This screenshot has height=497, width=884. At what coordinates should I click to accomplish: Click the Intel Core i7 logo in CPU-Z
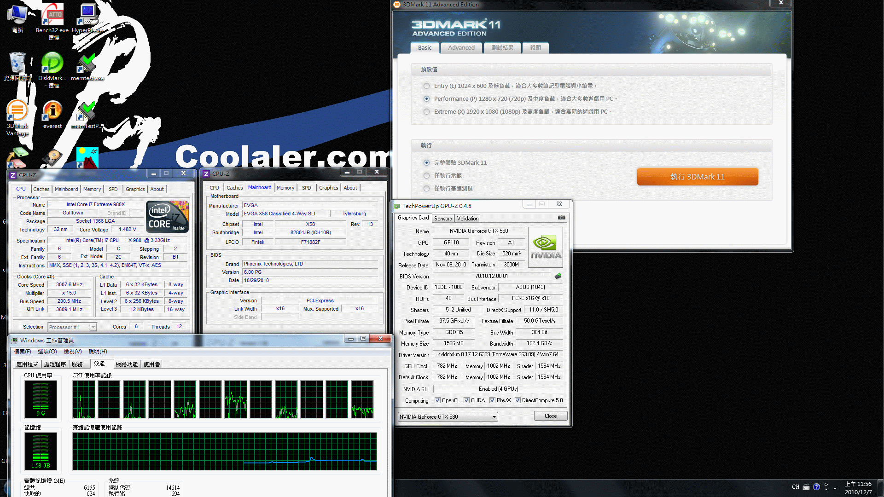167,216
